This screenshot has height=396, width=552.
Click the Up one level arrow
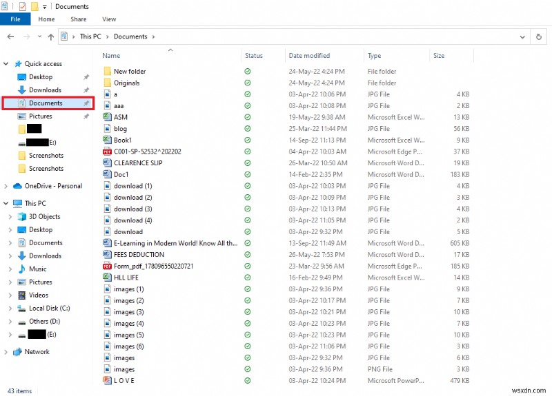(x=50, y=37)
